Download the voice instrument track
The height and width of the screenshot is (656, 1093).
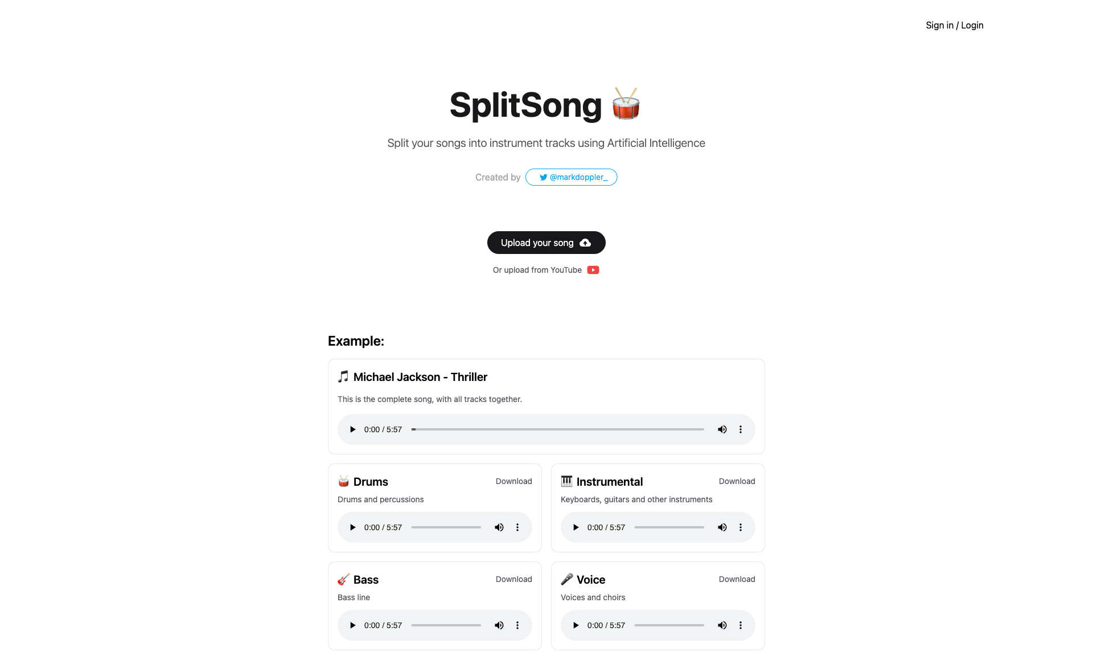pyautogui.click(x=736, y=580)
